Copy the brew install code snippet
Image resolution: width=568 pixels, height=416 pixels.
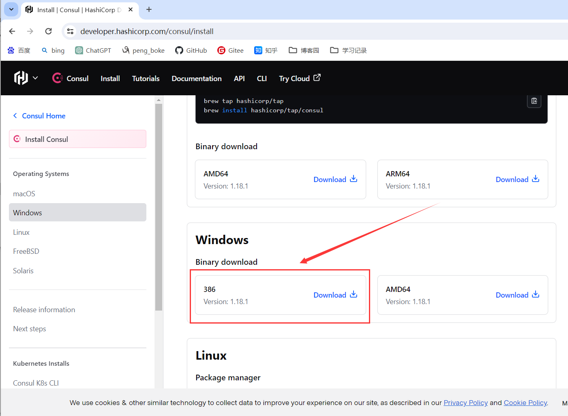[534, 101]
